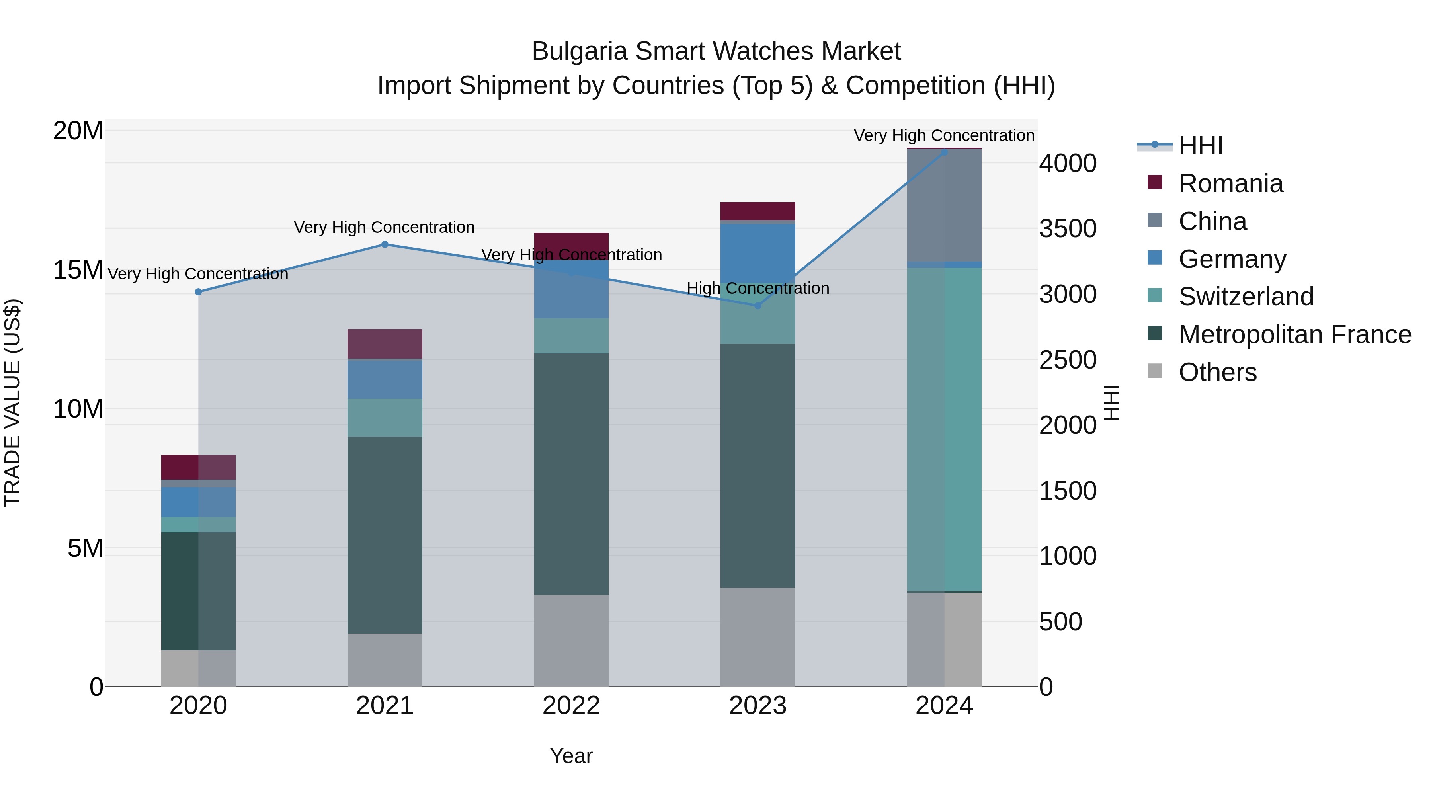Click the 2500 HHI axis tick label
The image size is (1433, 806).
[x=1068, y=360]
